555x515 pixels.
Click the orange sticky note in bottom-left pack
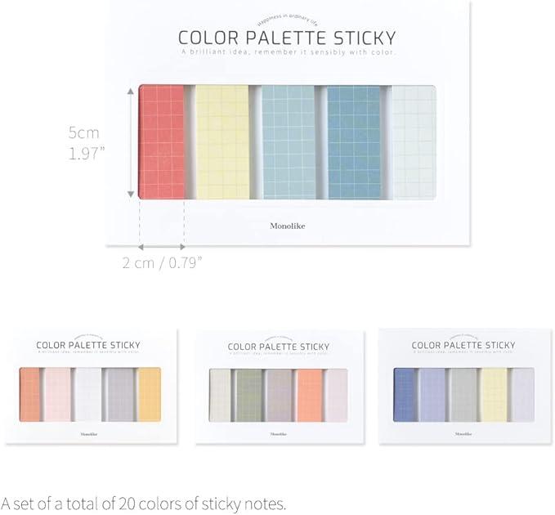click(x=29, y=394)
